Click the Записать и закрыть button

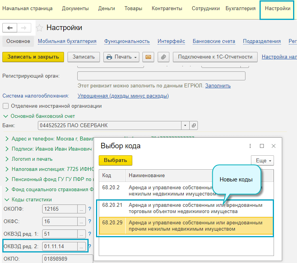[33, 57]
